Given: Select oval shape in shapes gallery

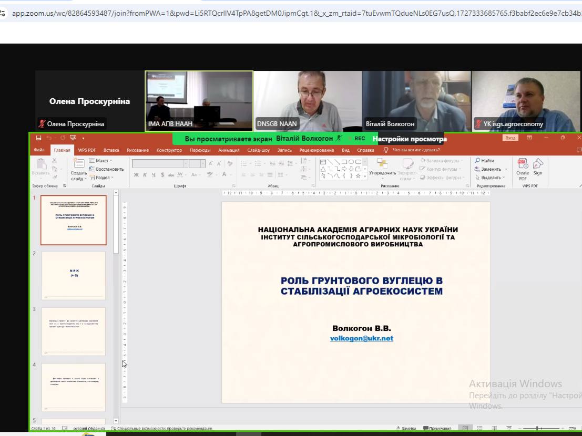Looking at the screenshot, I should tap(351, 162).
